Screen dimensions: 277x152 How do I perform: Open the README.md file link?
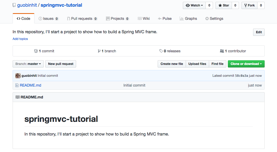point(30,85)
